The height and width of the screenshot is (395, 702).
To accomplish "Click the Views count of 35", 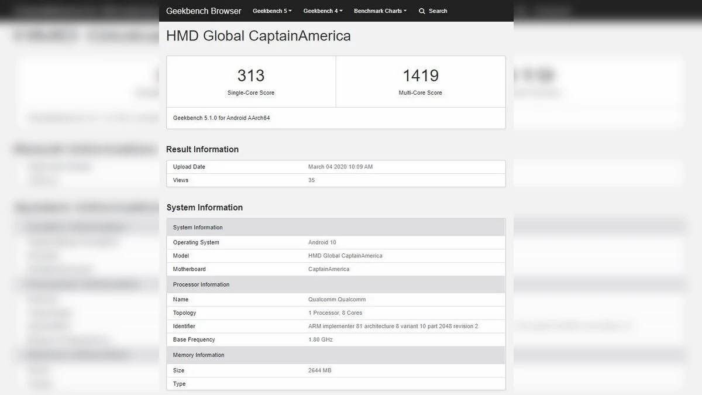I will click(311, 180).
